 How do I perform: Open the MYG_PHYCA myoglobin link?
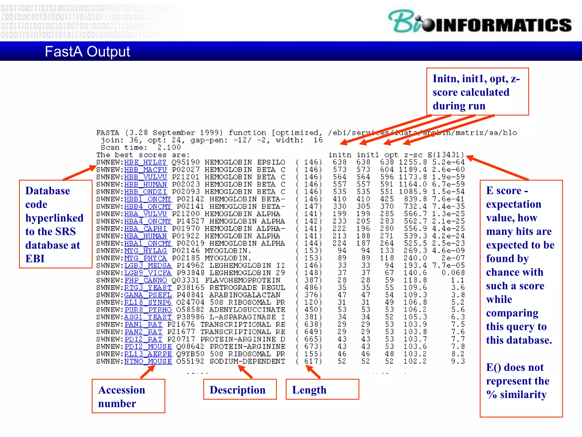(x=145, y=258)
